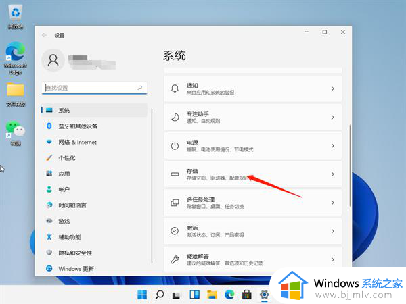Open the Windows Start button on taskbar
Screen dimensions: 406x304
click(x=142, y=295)
